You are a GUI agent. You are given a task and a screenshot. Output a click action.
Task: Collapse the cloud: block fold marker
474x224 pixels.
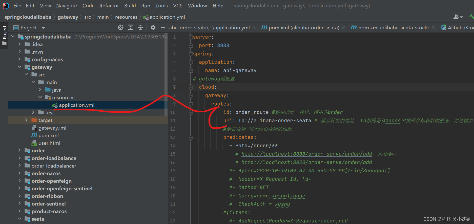(x=191, y=87)
